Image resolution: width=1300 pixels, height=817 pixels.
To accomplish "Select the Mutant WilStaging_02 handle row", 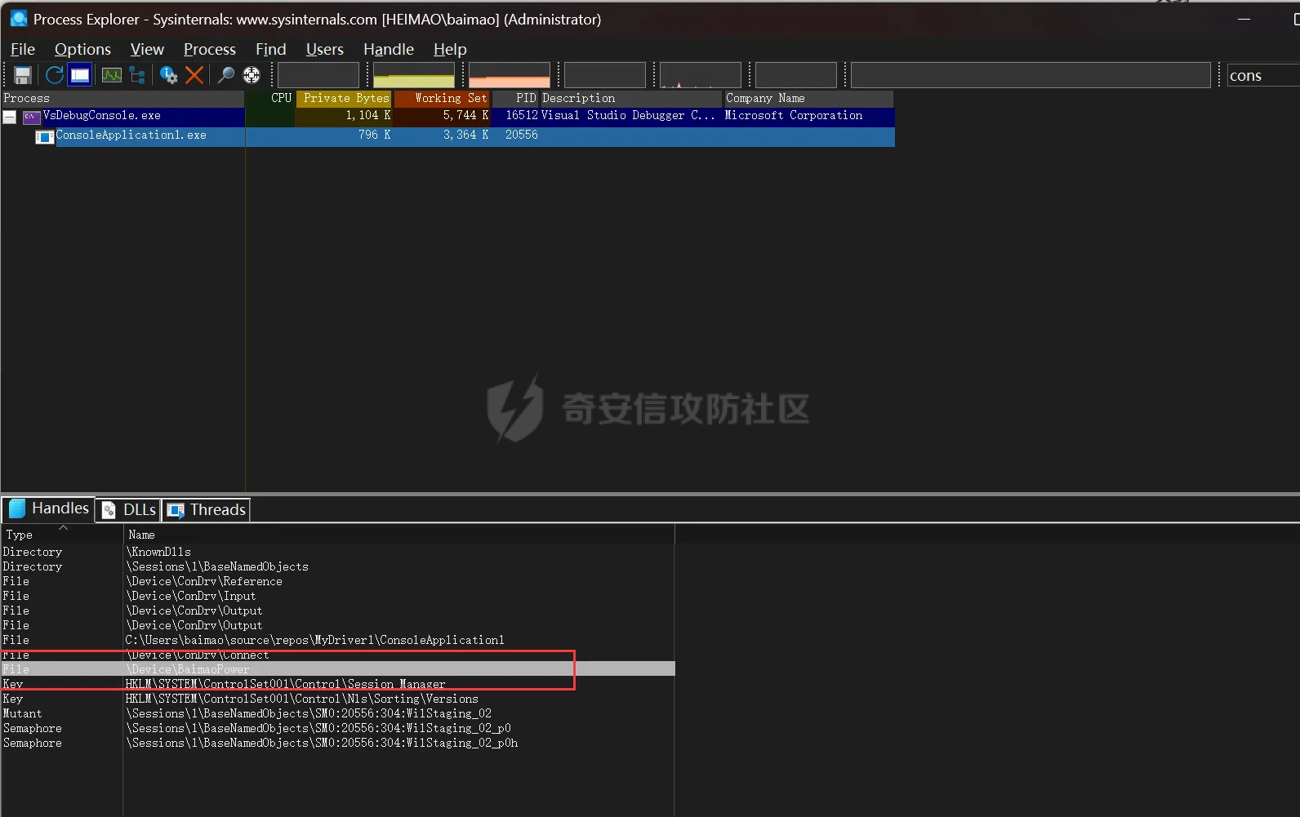I will (x=338, y=713).
